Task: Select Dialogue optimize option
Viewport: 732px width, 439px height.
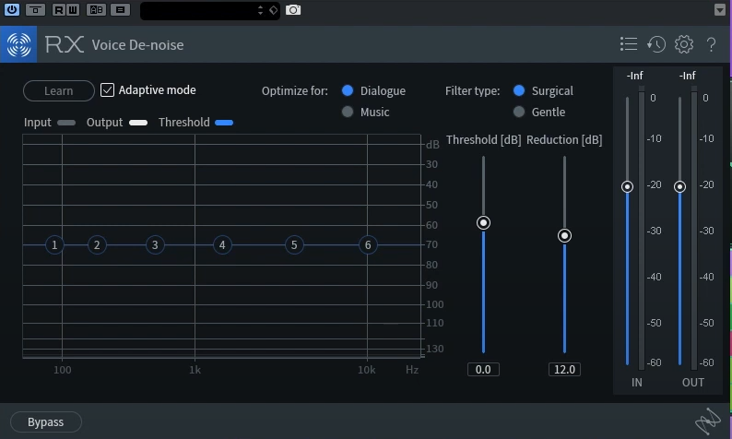Action: click(x=348, y=90)
